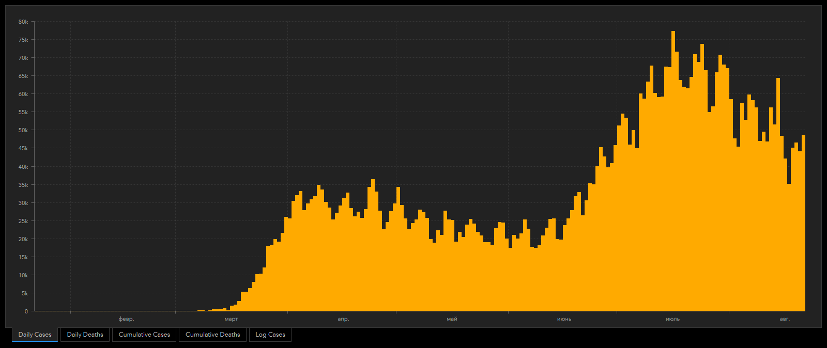827x348 pixels.
Task: Select the Cumulative Deaths tab
Action: [x=212, y=335]
